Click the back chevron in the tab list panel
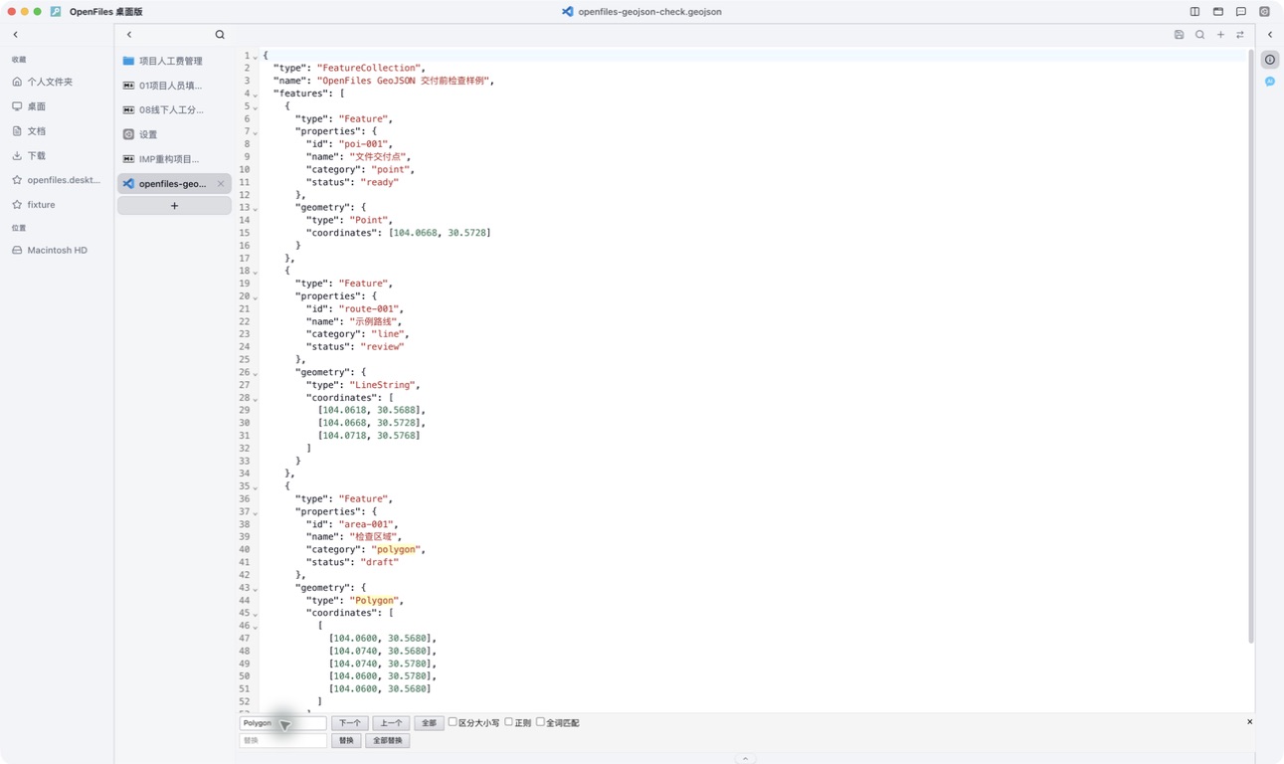1284x764 pixels. pos(129,35)
